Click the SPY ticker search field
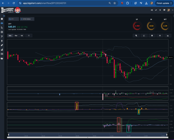The height and width of the screenshot is (140, 174). [x=13, y=19]
